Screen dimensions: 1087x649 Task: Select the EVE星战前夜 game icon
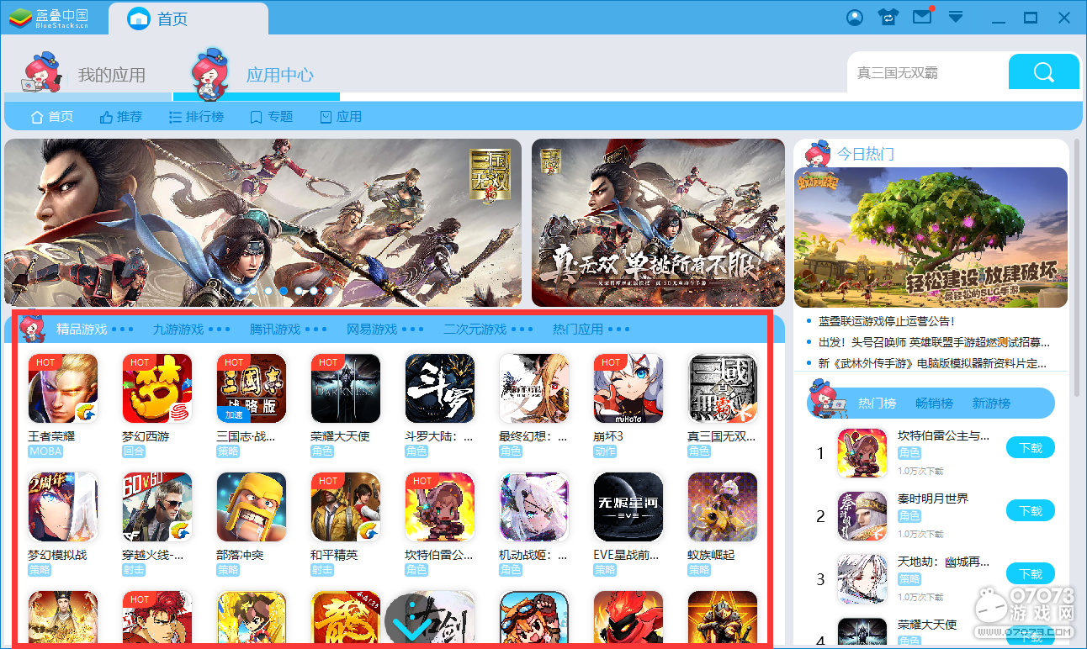[x=628, y=507]
